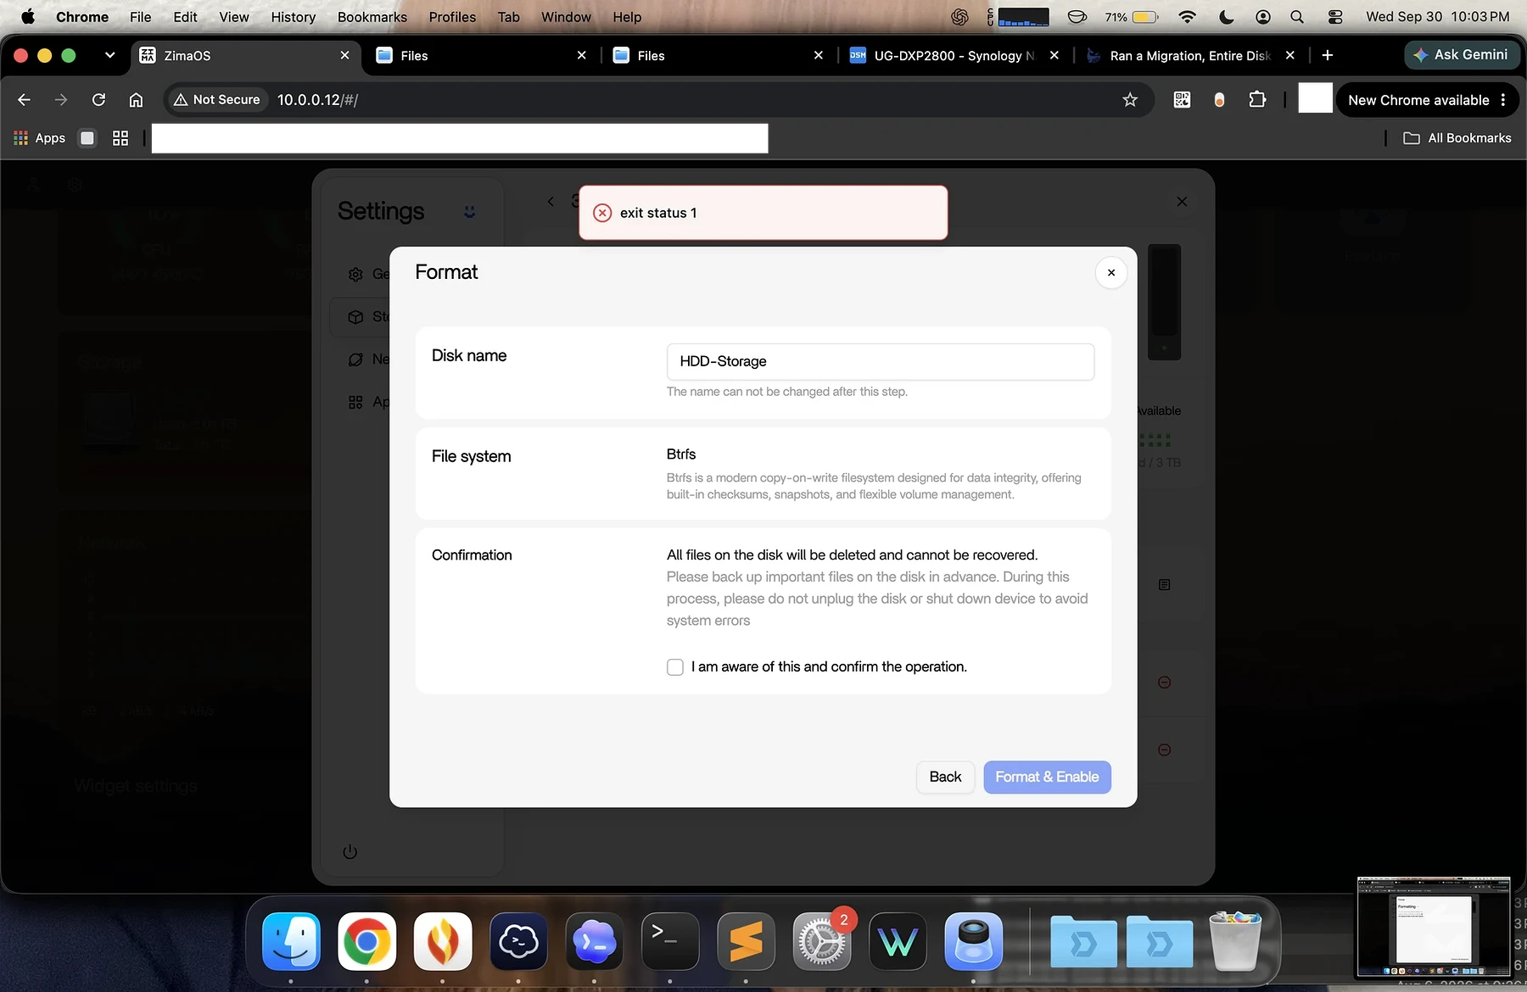Viewport: 1527px width, 992px height.
Task: Close the Settings panel behind the dialog
Action: [x=1182, y=202]
